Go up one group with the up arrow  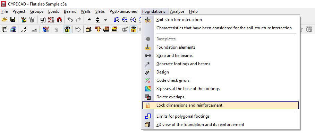pyautogui.click(x=90, y=20)
